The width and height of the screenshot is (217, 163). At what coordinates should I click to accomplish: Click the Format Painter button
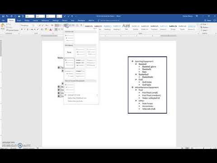13,30
